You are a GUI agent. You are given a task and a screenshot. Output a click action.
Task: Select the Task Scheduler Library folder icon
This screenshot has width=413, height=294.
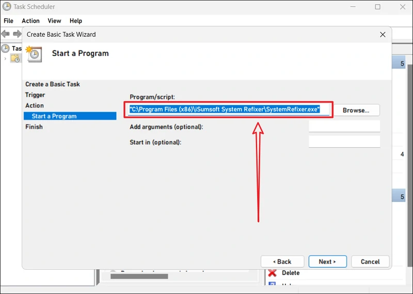(x=15, y=58)
